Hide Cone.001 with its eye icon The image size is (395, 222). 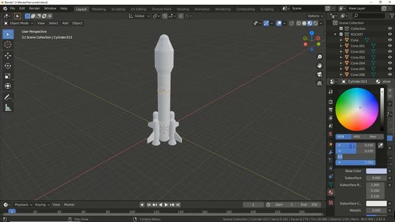pos(389,46)
